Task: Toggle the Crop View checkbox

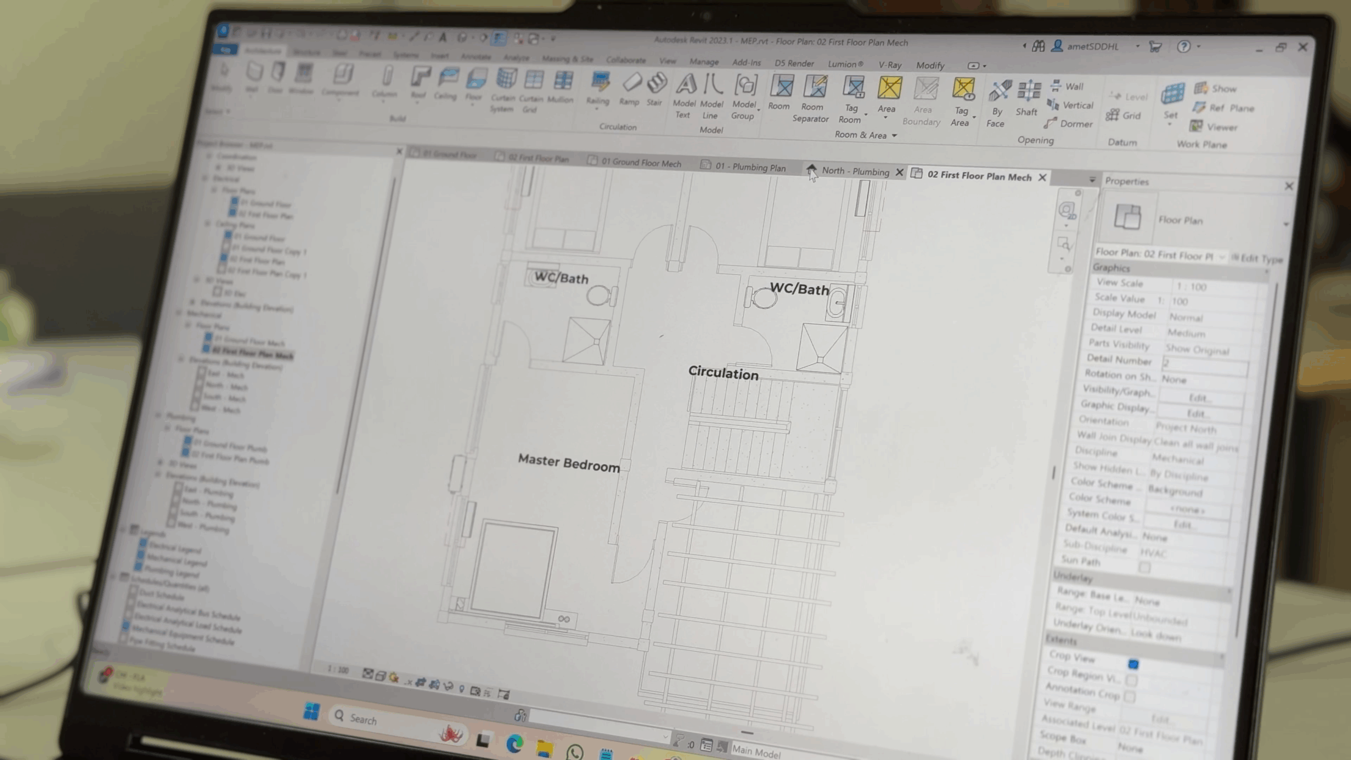Action: point(1133,664)
